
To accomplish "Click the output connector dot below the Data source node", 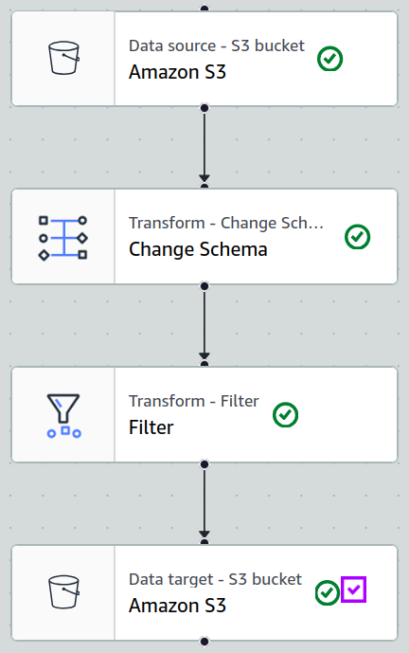I will coord(204,108).
